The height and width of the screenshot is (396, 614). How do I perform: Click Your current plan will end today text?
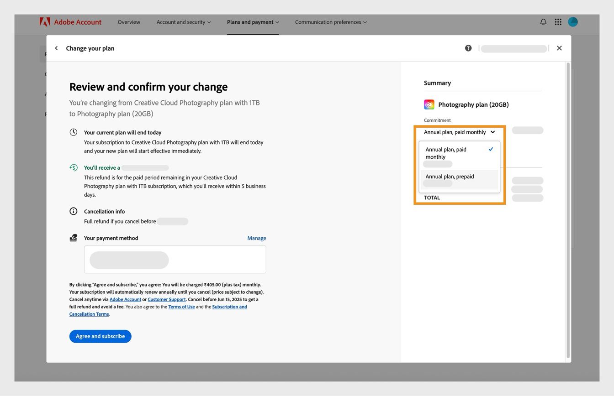click(122, 132)
